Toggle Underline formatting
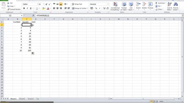 31,8
